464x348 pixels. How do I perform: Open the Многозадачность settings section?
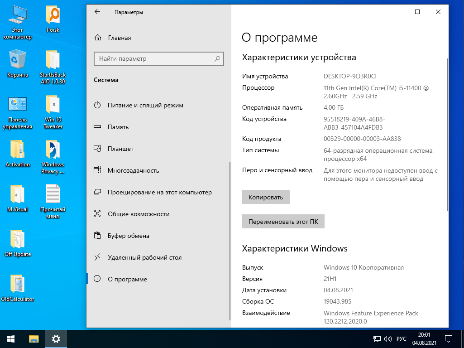(x=133, y=170)
